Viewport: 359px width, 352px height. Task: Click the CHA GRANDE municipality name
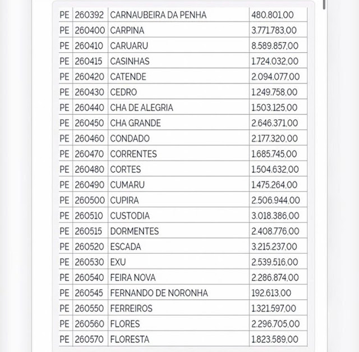tap(135, 123)
